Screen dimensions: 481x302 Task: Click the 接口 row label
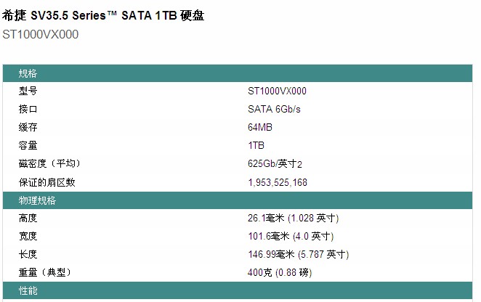28,110
